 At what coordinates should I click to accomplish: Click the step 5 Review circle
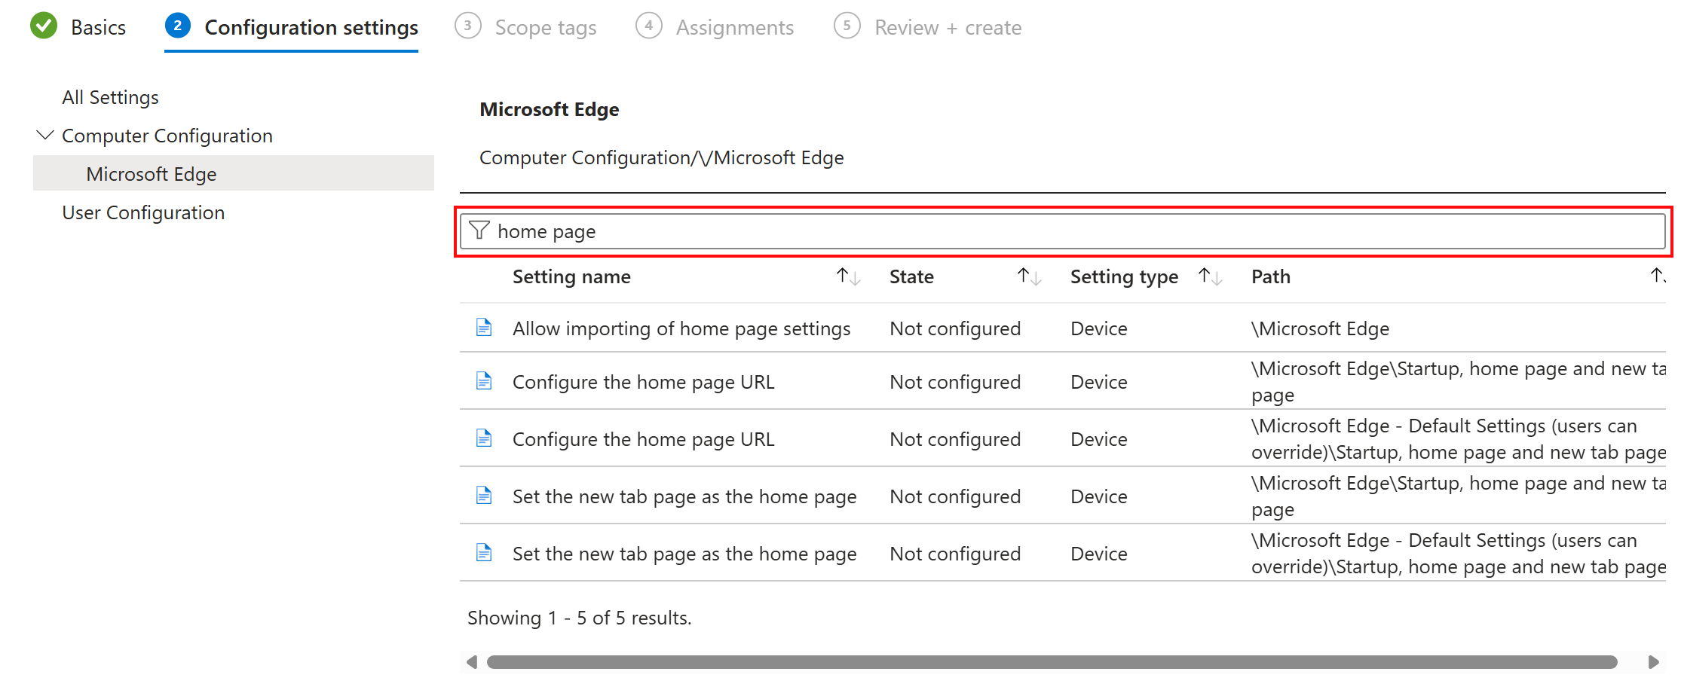click(847, 26)
